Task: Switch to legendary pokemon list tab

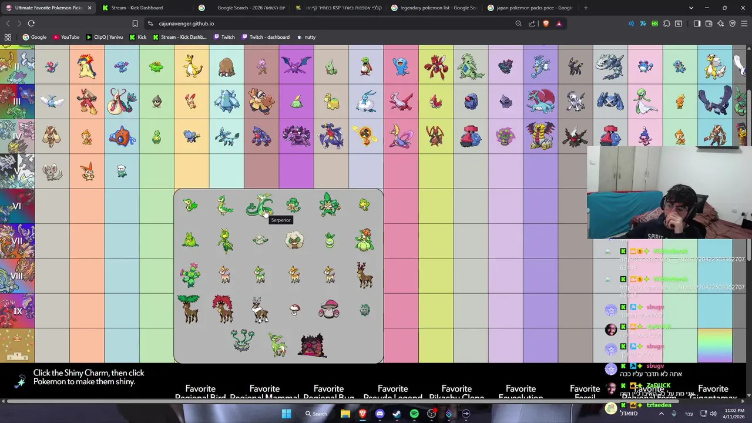Action: coord(435,8)
